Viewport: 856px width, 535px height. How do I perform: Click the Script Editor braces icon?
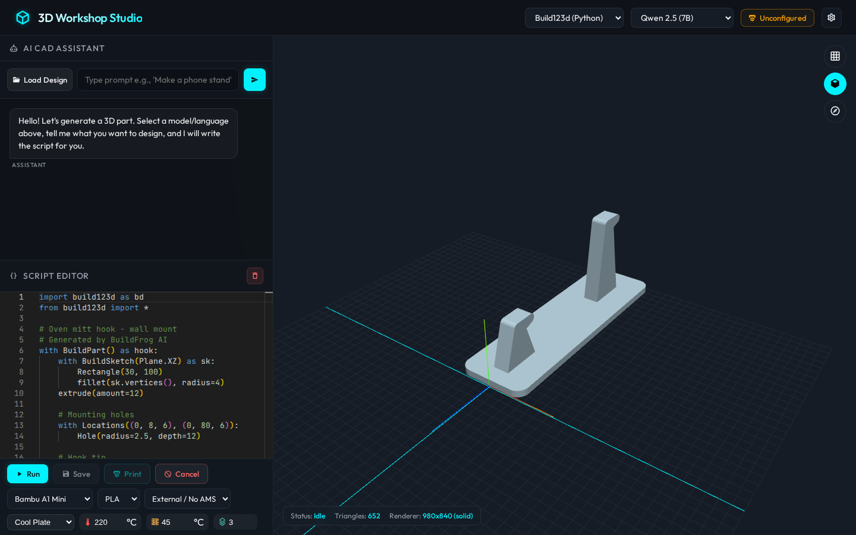[14, 276]
